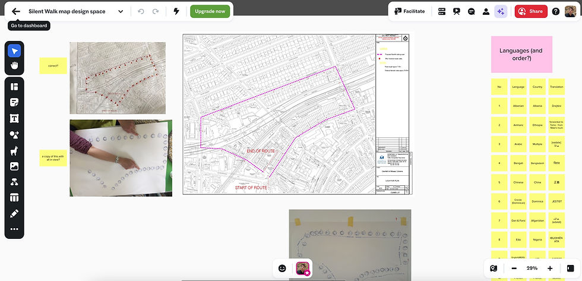The height and width of the screenshot is (281, 582).
Task: Select the table tool in sidebar
Action: 14,197
